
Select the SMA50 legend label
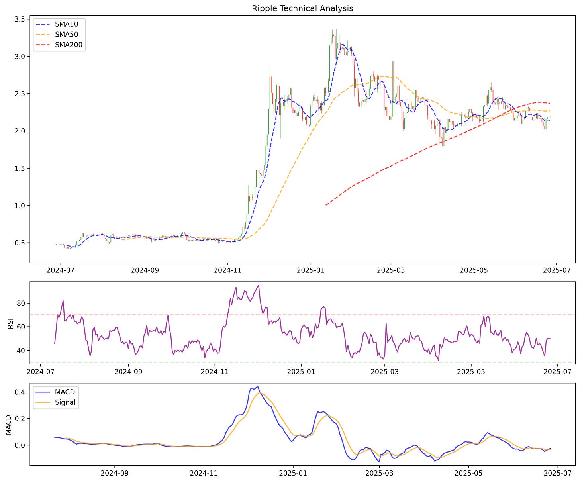coord(67,35)
